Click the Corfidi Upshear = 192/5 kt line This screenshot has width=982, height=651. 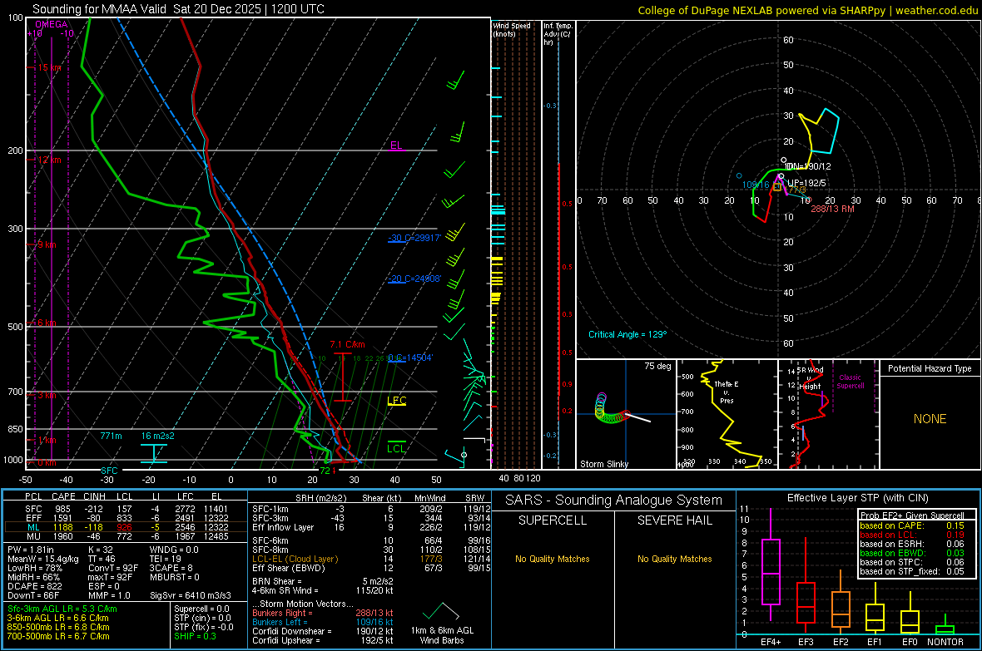pyautogui.click(x=323, y=640)
